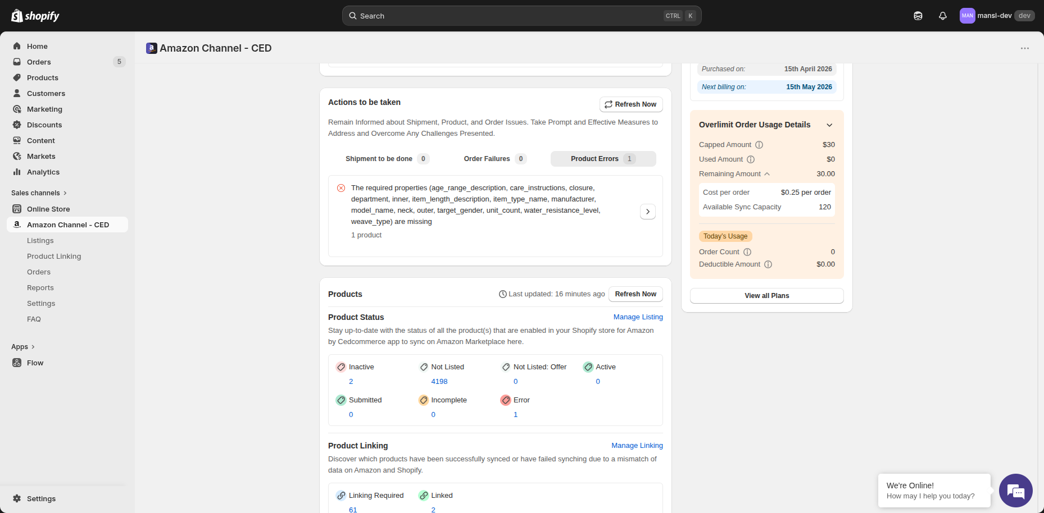Viewport: 1044px width, 513px height.
Task: Click the Shopify logo
Action: click(35, 16)
